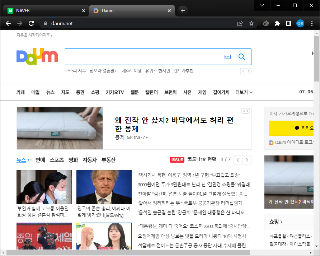320x256 pixels.
Task: Open 사전 in the service menu
Action: pyautogui.click(x=187, y=92)
